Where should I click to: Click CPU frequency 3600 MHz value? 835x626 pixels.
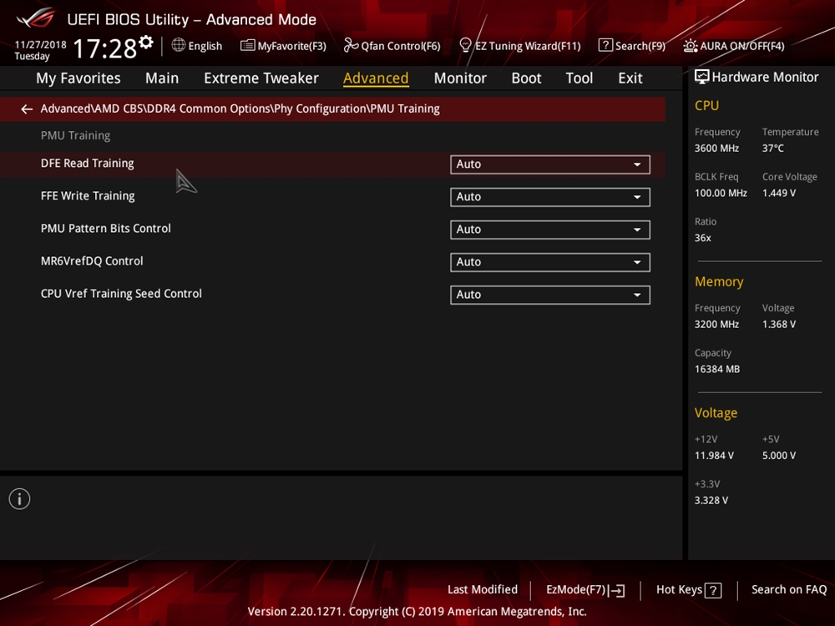point(716,149)
